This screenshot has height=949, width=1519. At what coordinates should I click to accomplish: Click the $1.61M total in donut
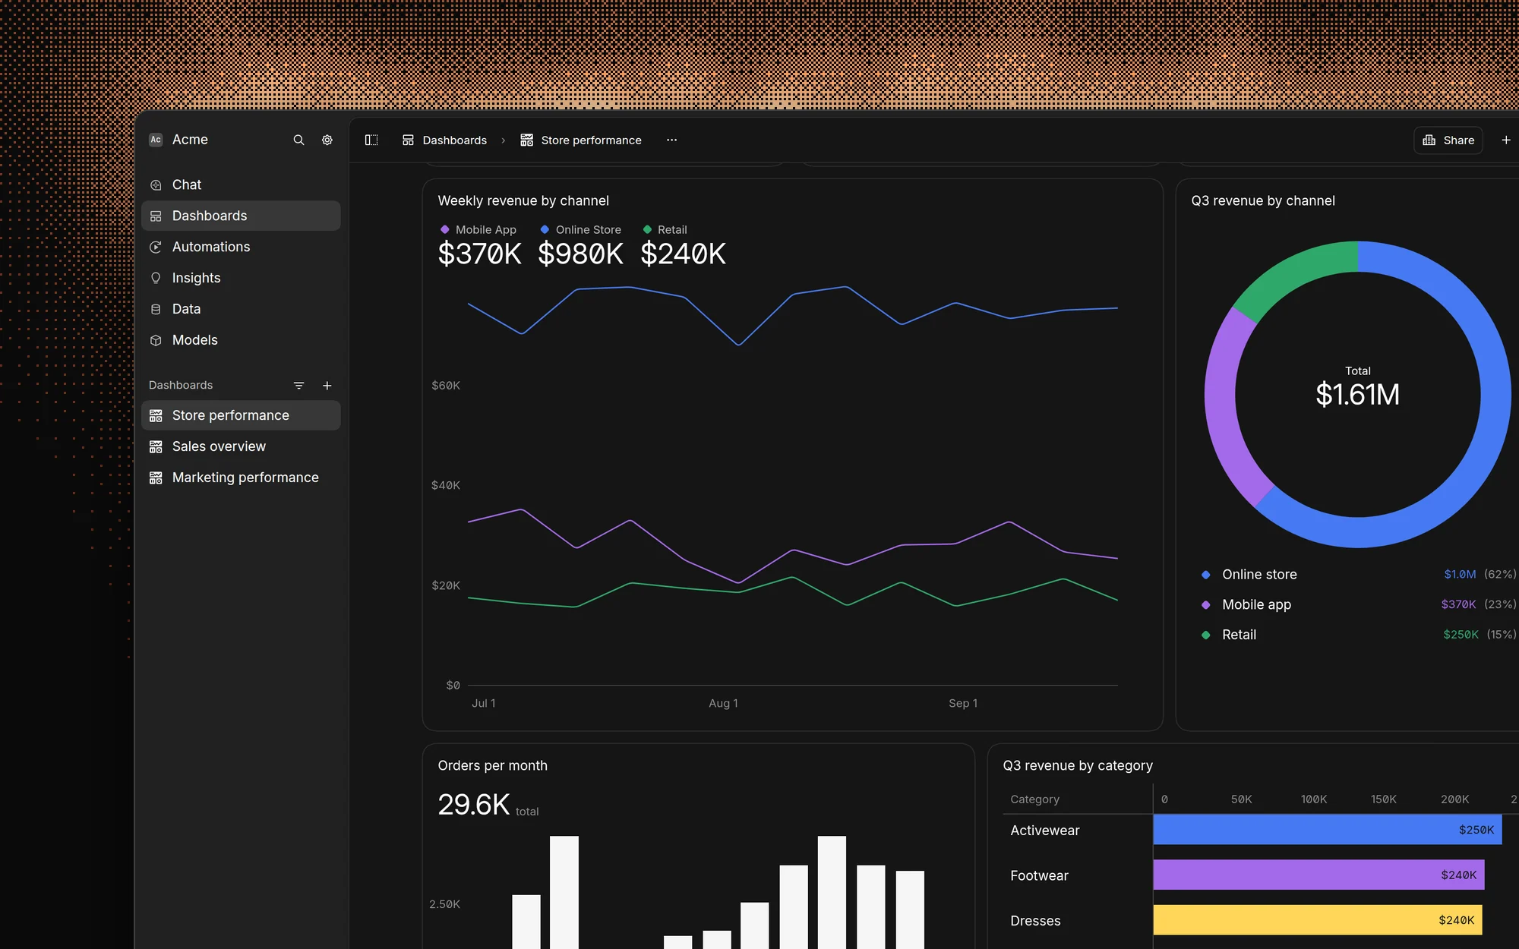[x=1358, y=395]
